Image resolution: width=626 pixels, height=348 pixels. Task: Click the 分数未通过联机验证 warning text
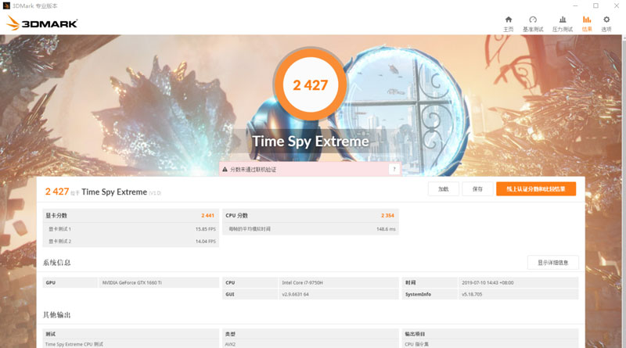pos(253,170)
